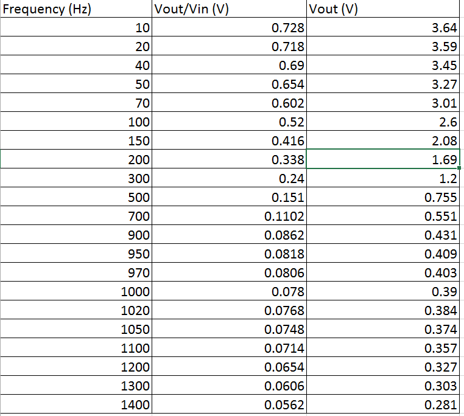464x416 pixels.
Task: Select the Vout (V) header cell
Action: (x=383, y=9)
